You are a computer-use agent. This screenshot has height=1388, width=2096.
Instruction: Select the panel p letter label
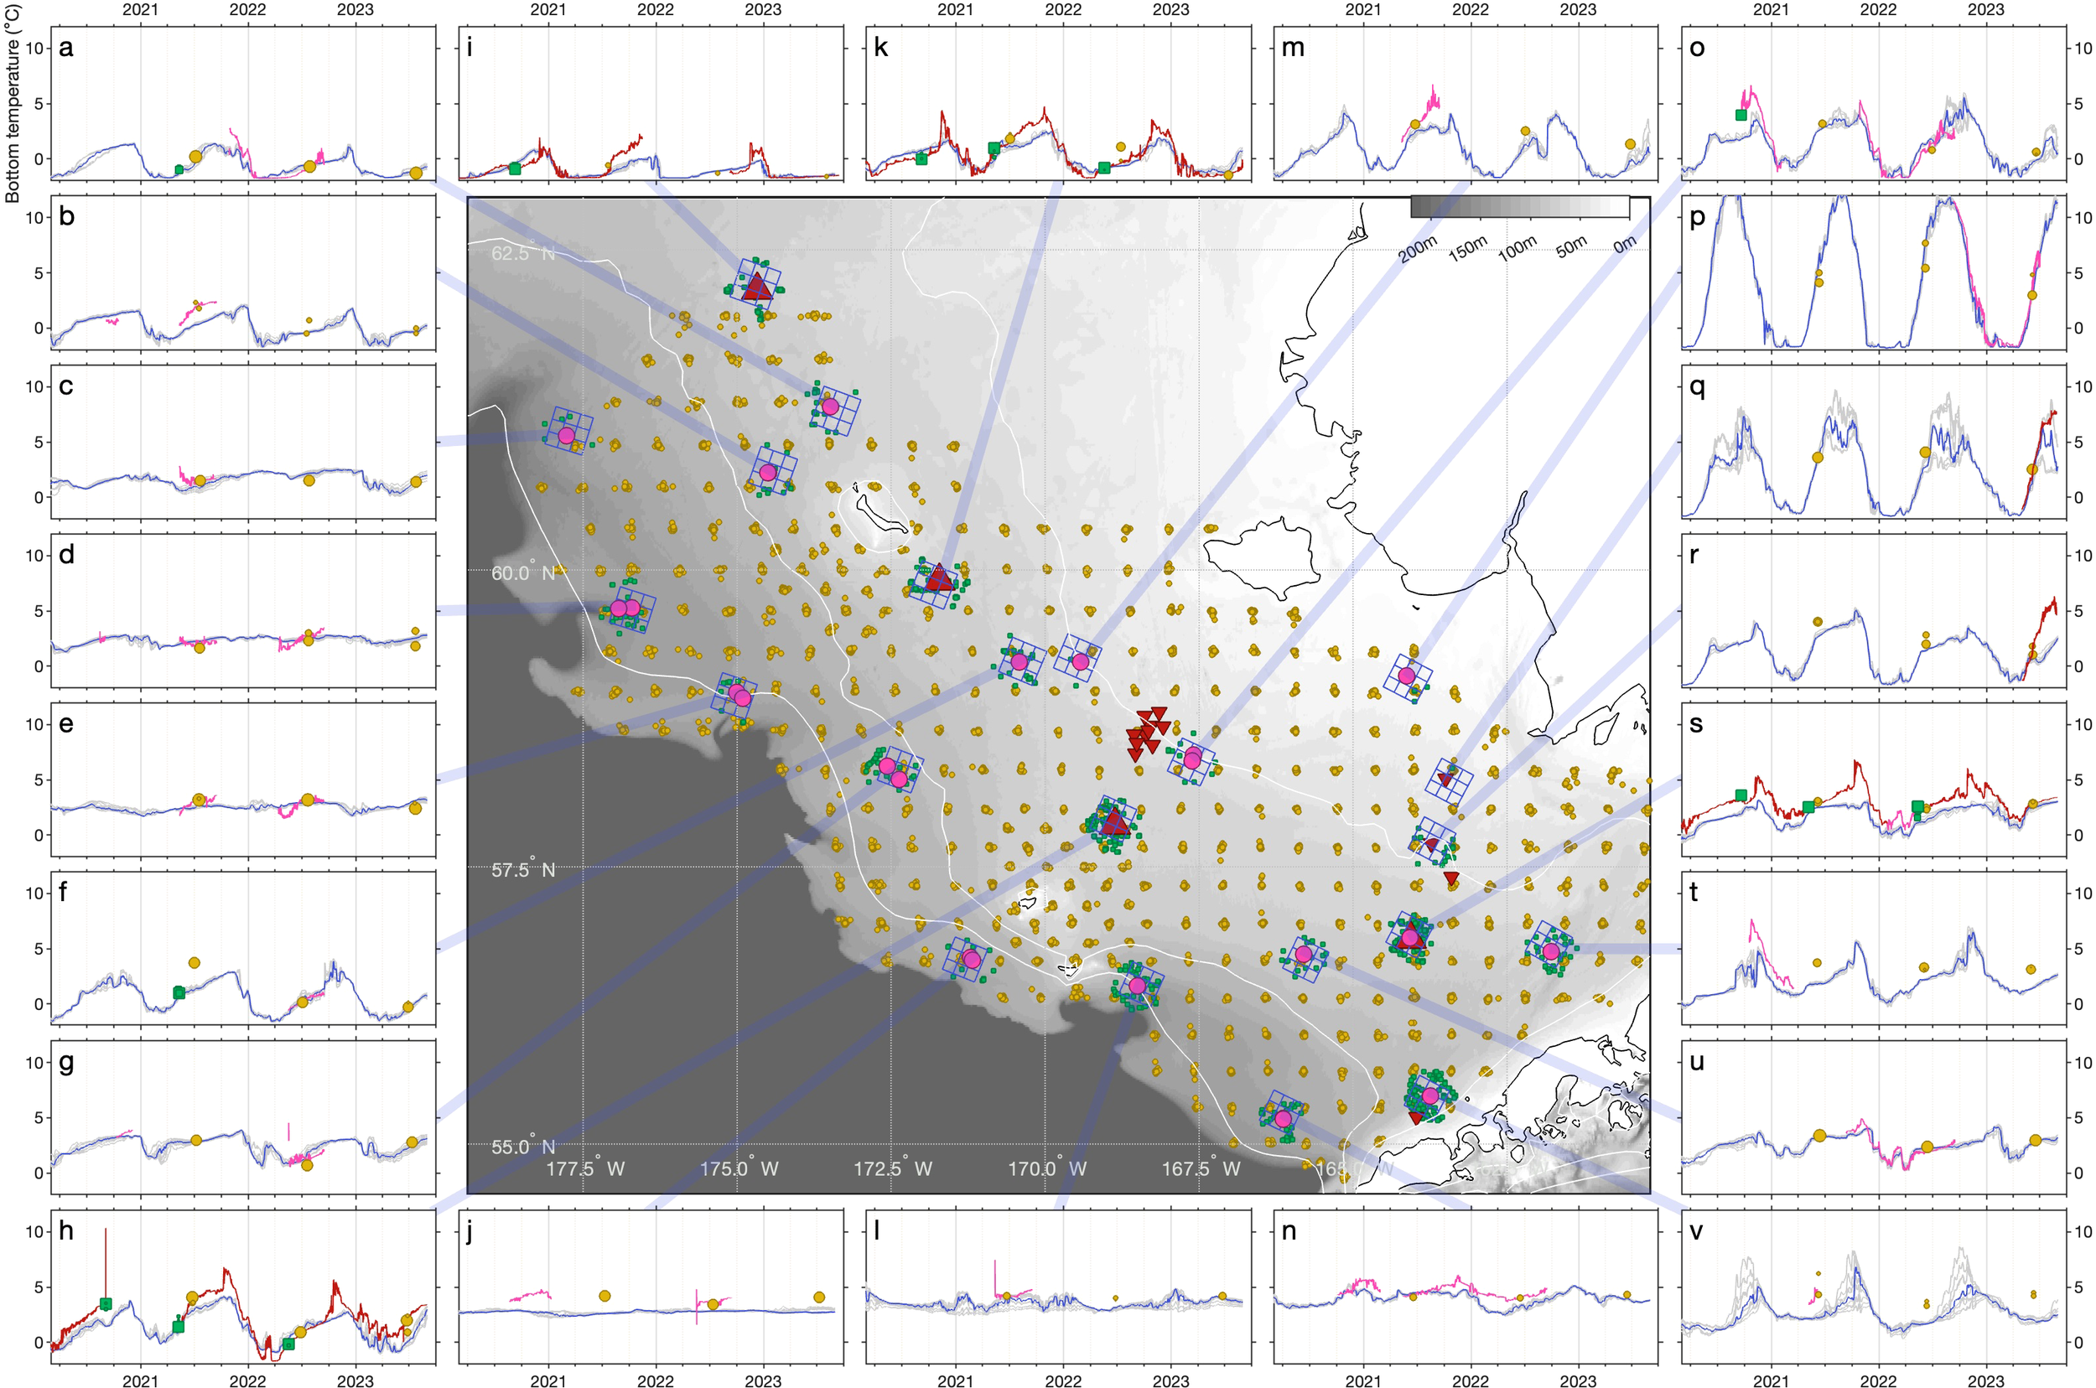(1697, 218)
